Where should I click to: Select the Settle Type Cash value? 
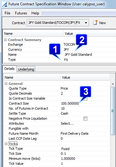[64, 113]
